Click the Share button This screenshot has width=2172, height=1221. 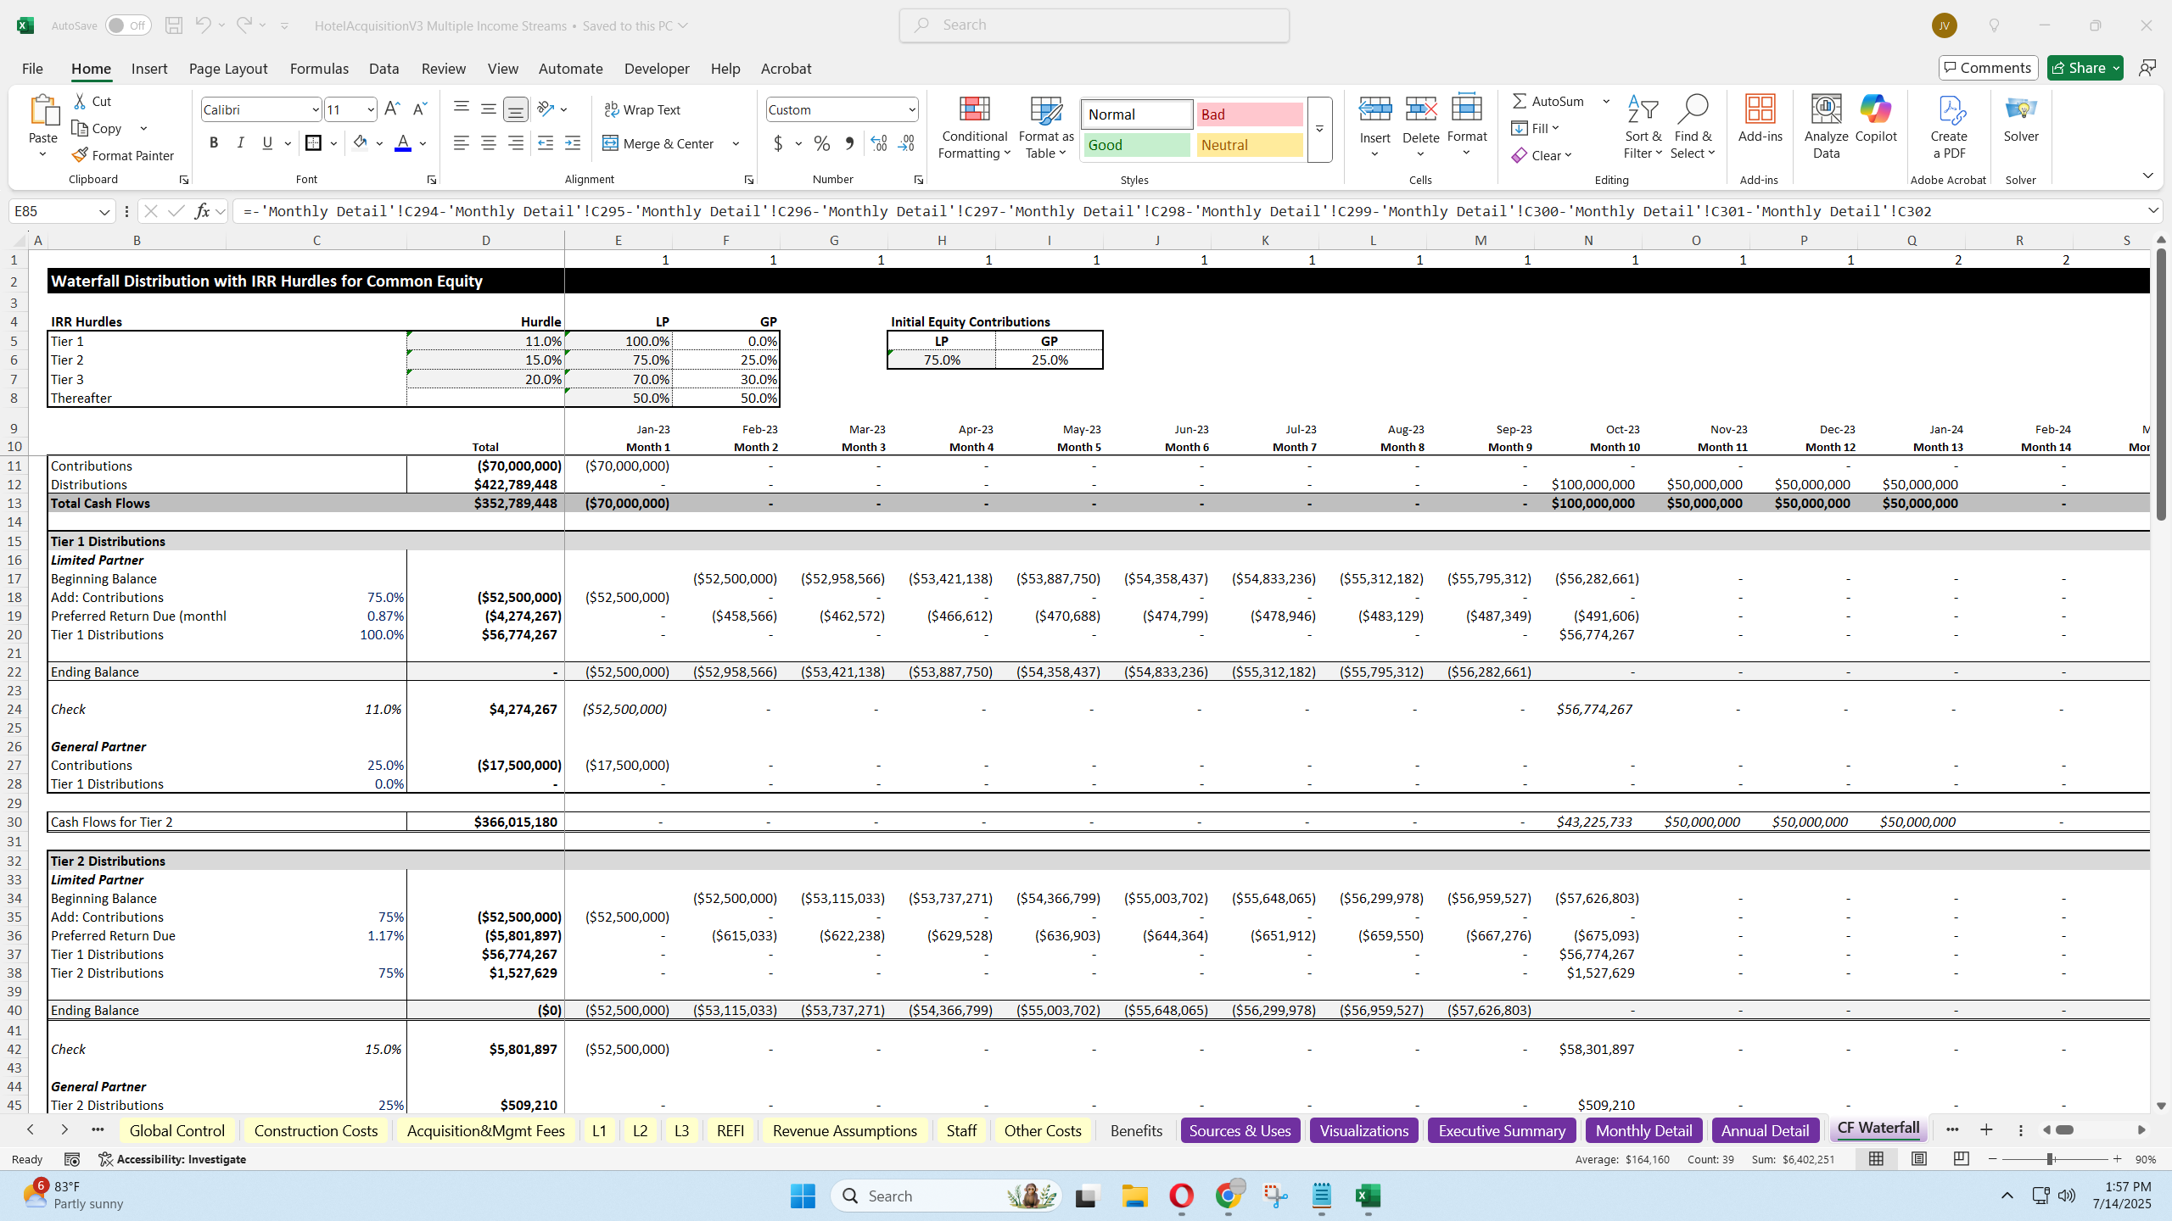(2084, 67)
